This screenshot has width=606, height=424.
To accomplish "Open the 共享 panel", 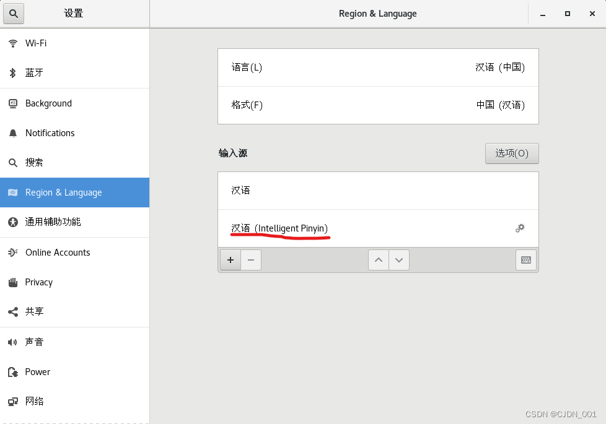I will pos(74,311).
